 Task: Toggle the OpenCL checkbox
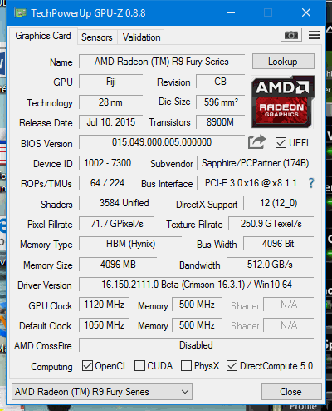coord(87,366)
